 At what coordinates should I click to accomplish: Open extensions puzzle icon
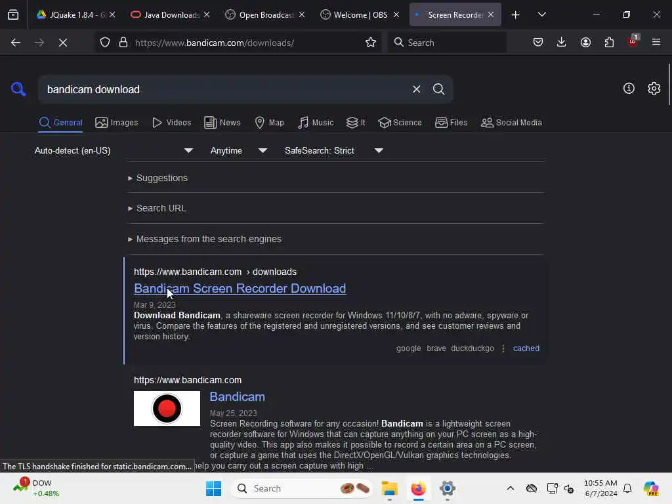[609, 42]
